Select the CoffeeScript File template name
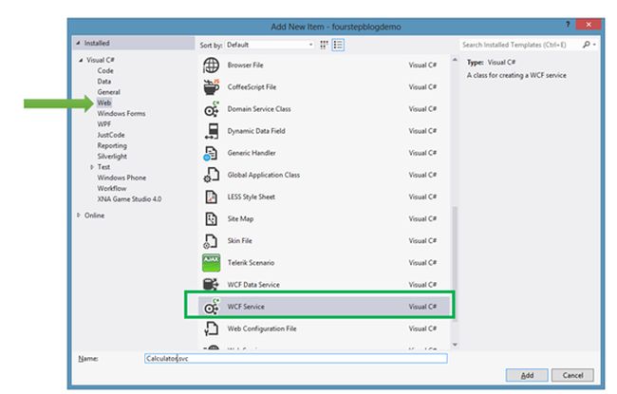The image size is (617, 394). pyautogui.click(x=252, y=87)
